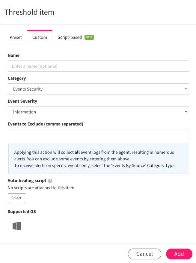The width and height of the screenshot is (196, 263).
Task: Click the Auto-healing script help question mark icon
Action: [x=50, y=181]
